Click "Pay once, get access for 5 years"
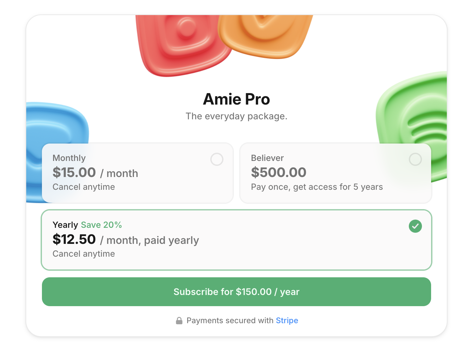The width and height of the screenshot is (475, 354). (317, 187)
